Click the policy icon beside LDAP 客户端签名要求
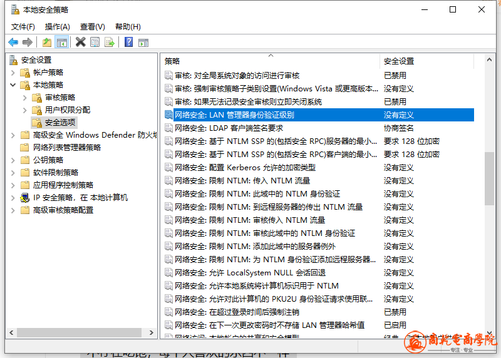The height and width of the screenshot is (358, 501). pyautogui.click(x=168, y=128)
